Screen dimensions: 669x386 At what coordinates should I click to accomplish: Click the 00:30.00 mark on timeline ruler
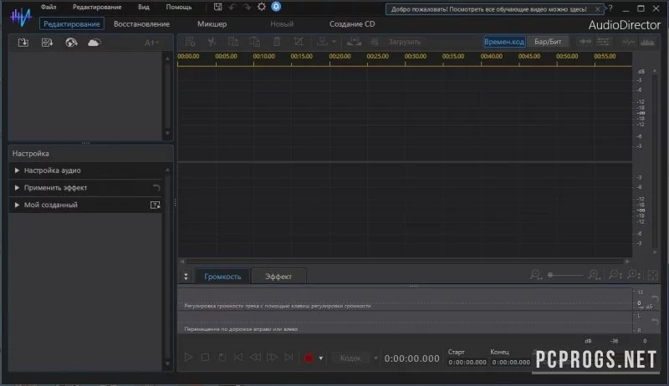tap(415, 56)
